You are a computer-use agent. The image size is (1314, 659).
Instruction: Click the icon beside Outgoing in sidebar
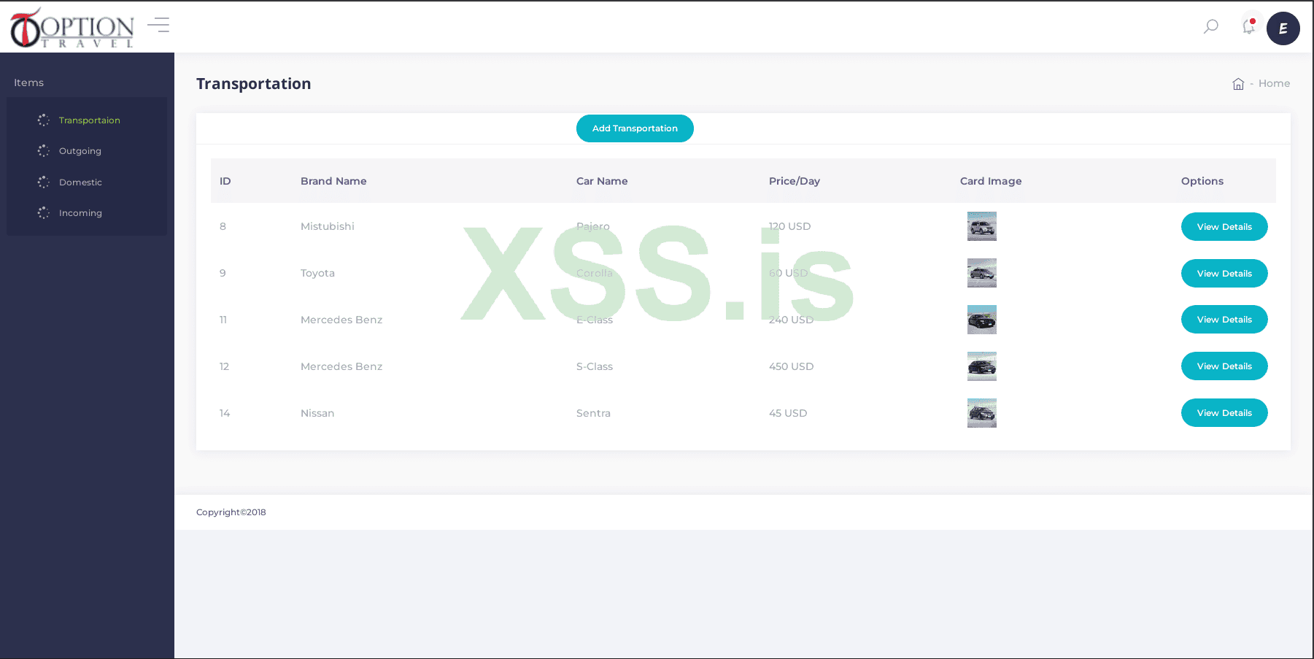click(x=44, y=151)
